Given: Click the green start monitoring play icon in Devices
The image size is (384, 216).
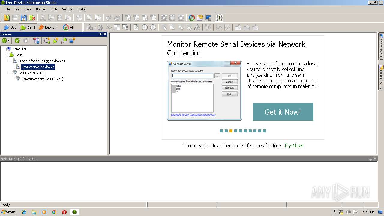Looking at the screenshot, I should (17, 40).
